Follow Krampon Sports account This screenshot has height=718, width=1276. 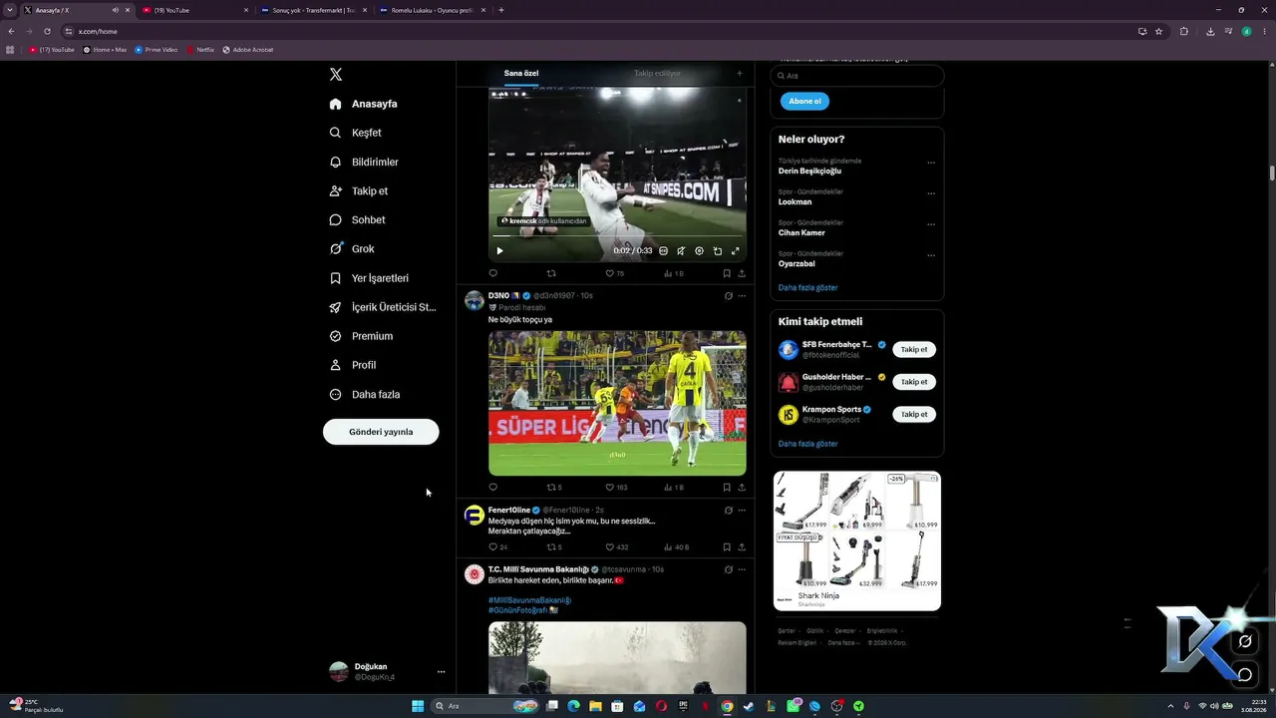coord(913,414)
